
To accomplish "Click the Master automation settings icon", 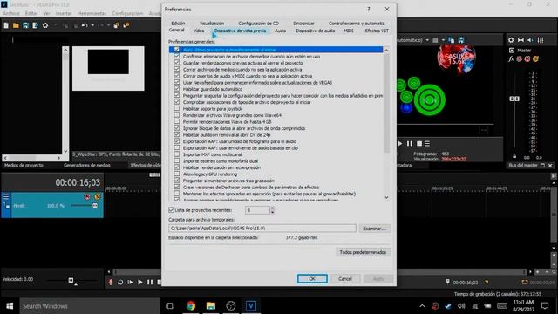I will (520, 58).
